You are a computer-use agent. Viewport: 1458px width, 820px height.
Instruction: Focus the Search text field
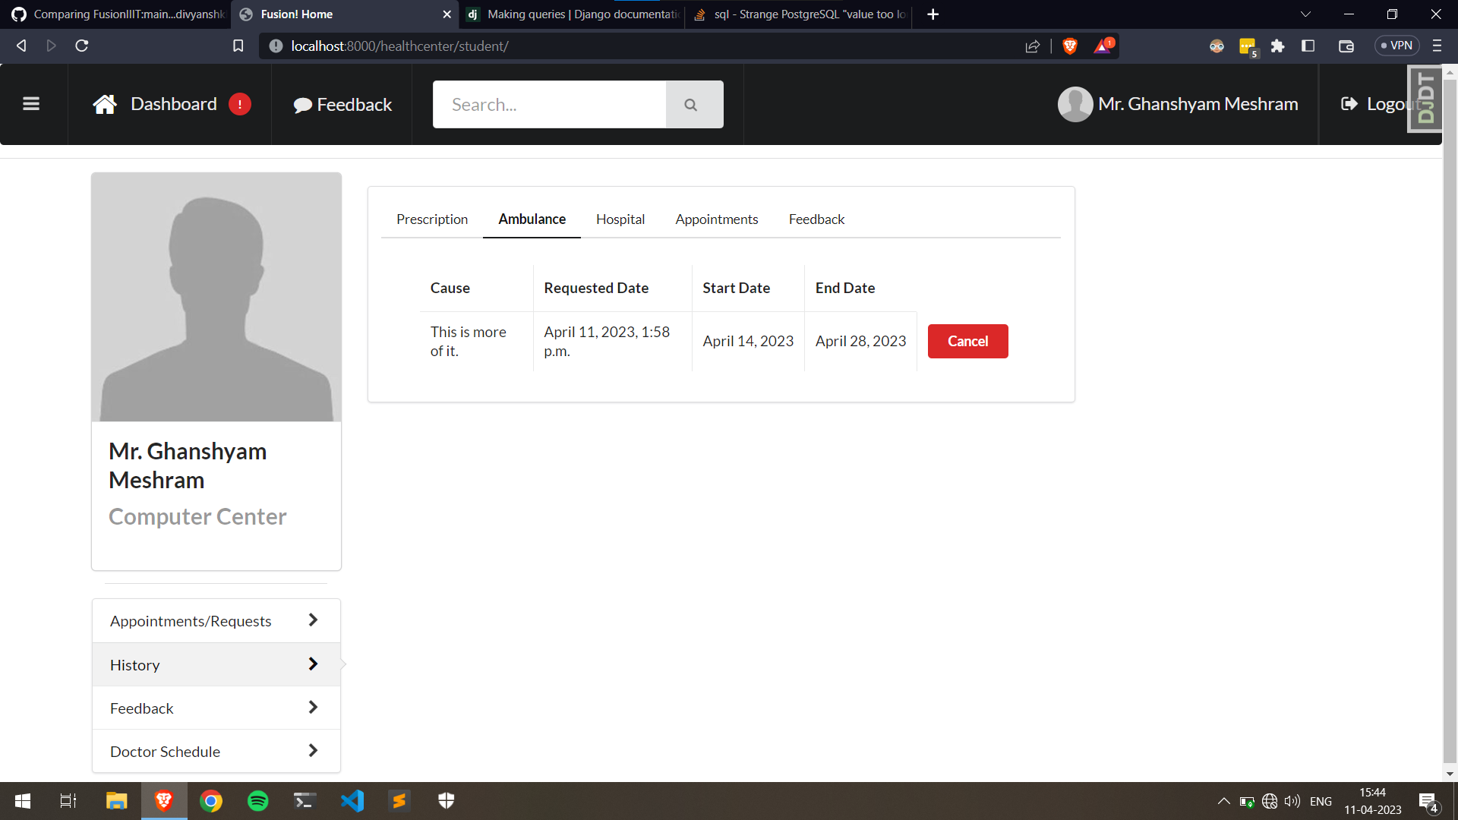tap(549, 105)
